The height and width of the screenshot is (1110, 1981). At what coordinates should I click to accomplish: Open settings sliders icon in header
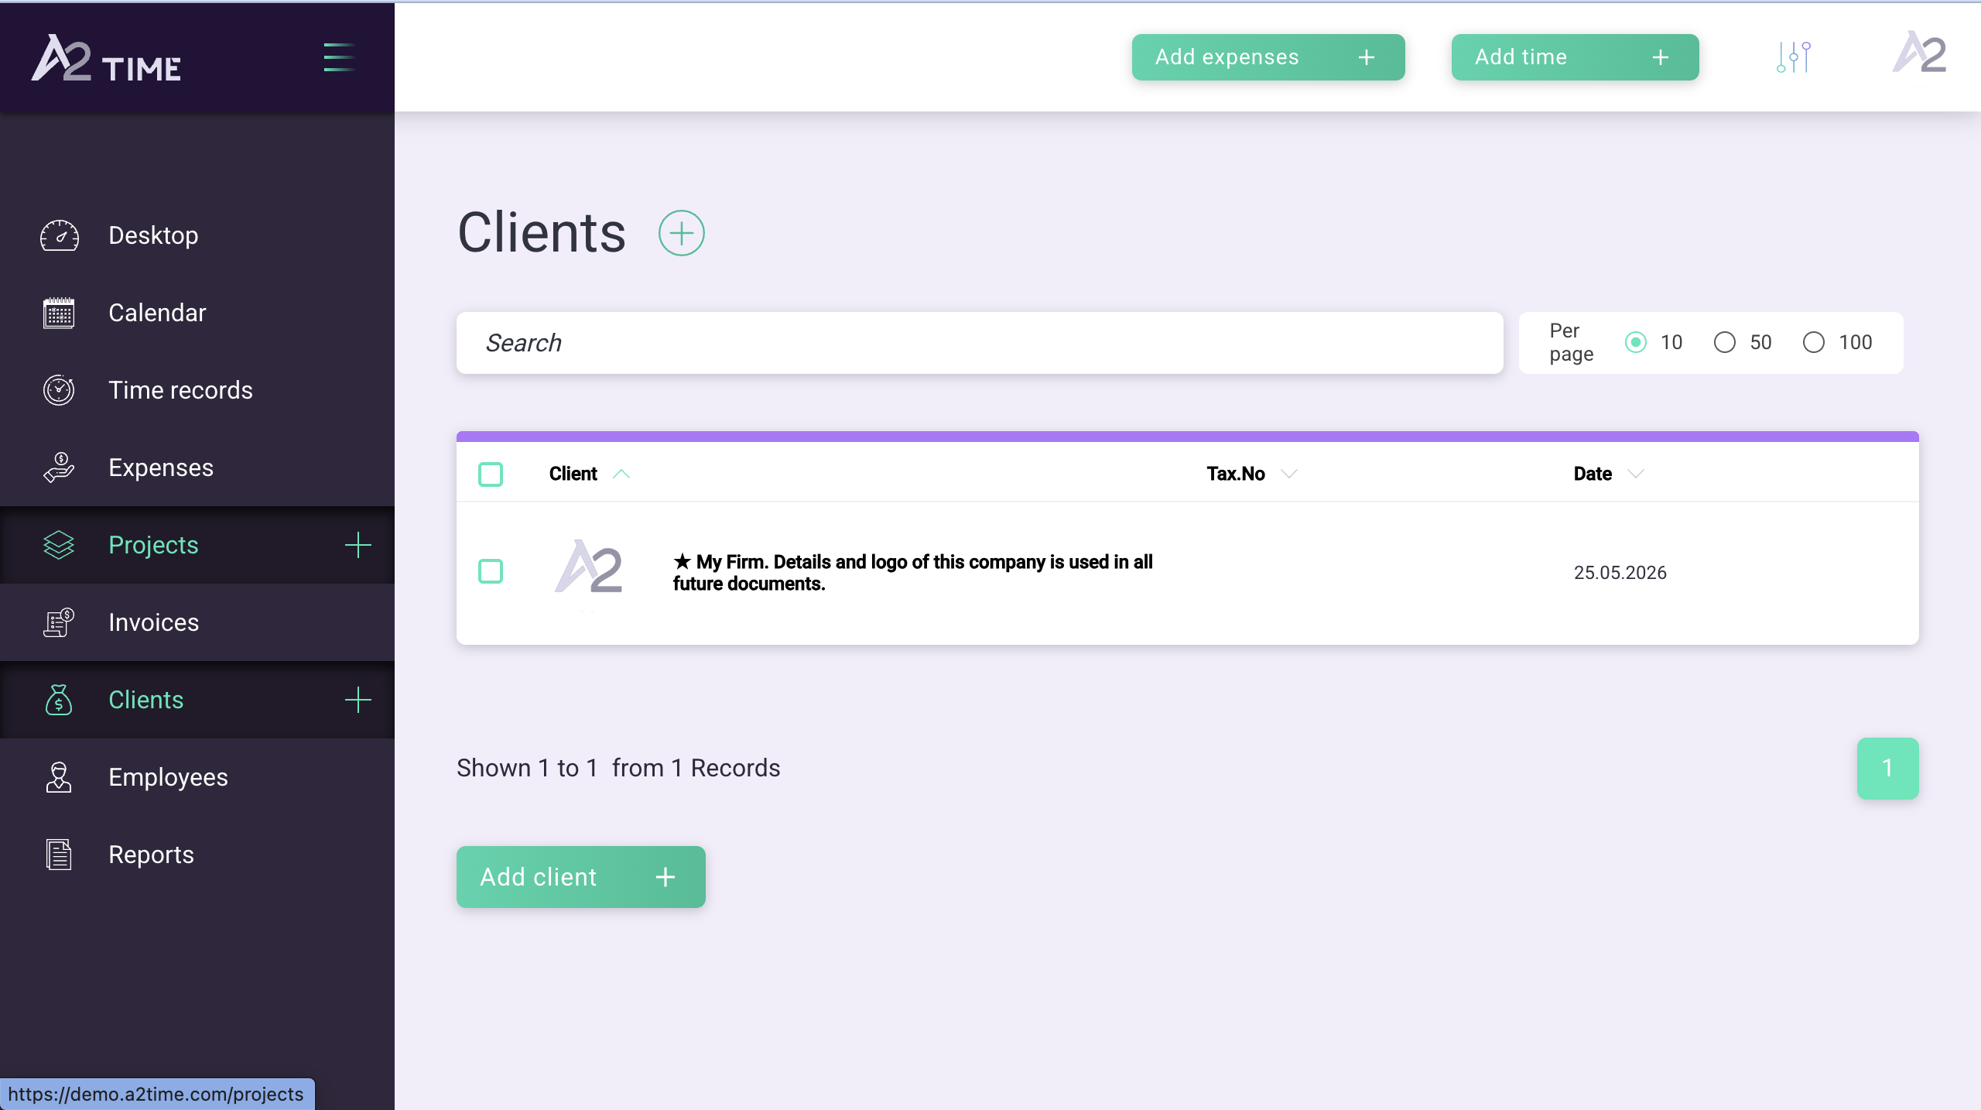click(1794, 57)
